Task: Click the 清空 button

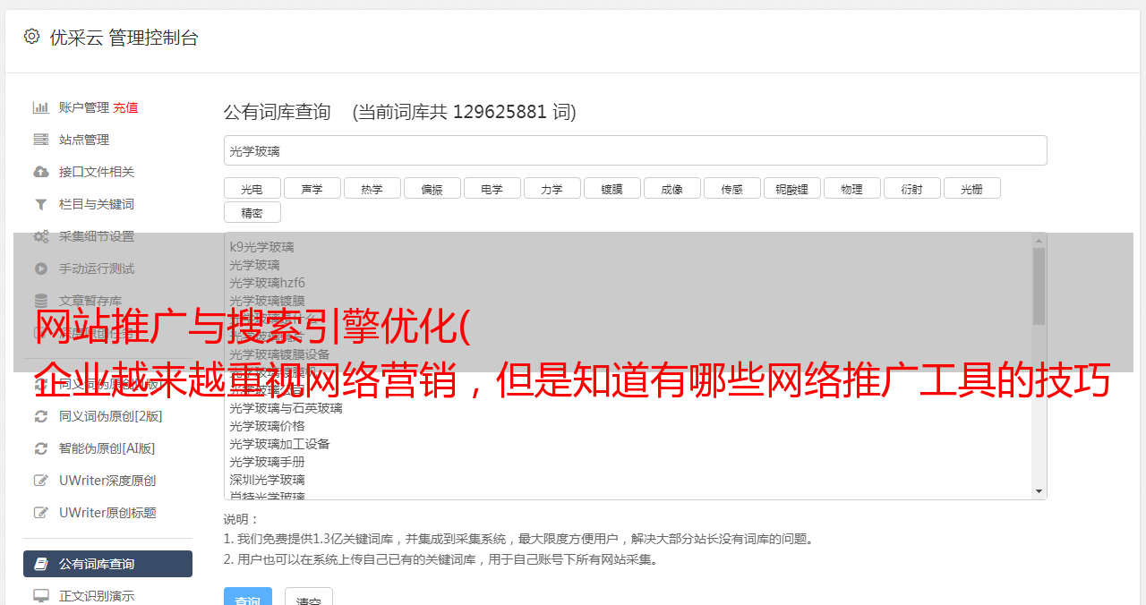Action: click(x=309, y=598)
